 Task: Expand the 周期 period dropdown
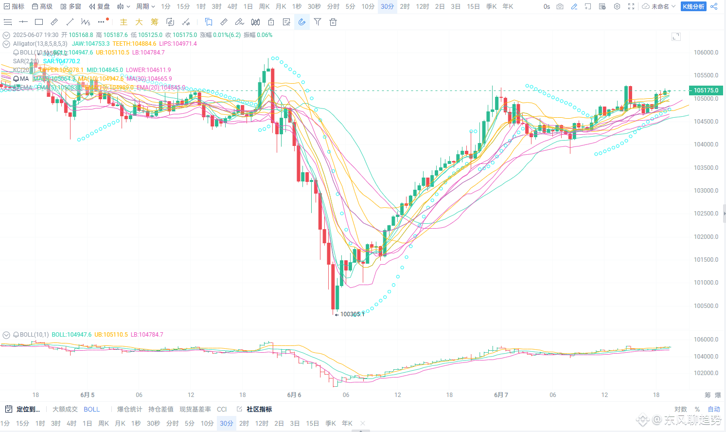(145, 6)
